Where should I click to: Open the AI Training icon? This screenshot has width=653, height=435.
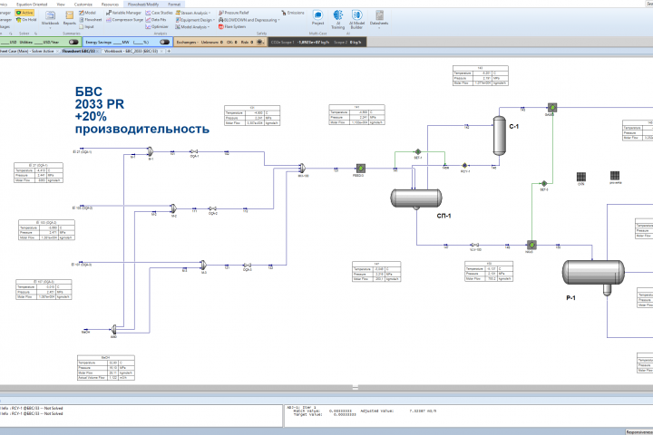tap(337, 20)
